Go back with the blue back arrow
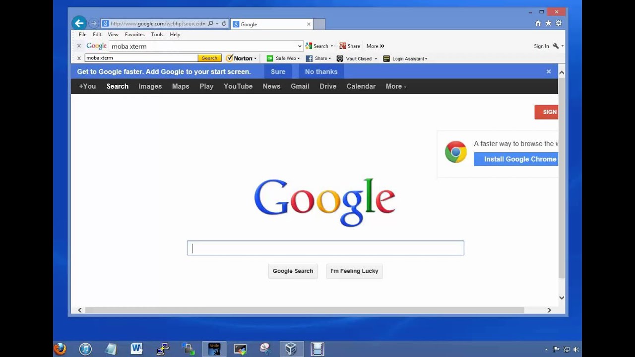The width and height of the screenshot is (635, 357). 79,23
